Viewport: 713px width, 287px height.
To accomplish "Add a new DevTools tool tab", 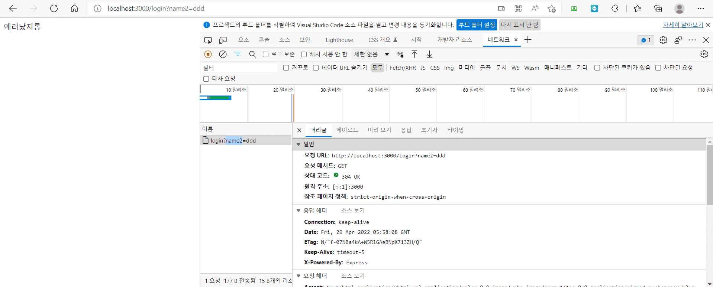I will click(x=528, y=40).
